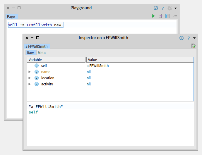The width and height of the screenshot is (202, 155).
Task: Minimize the Playground window
Action: [13, 8]
